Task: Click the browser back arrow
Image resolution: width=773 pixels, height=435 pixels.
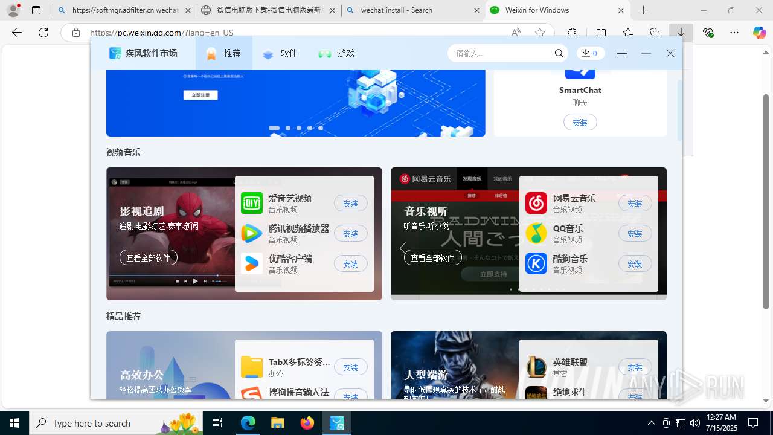Action: click(17, 33)
